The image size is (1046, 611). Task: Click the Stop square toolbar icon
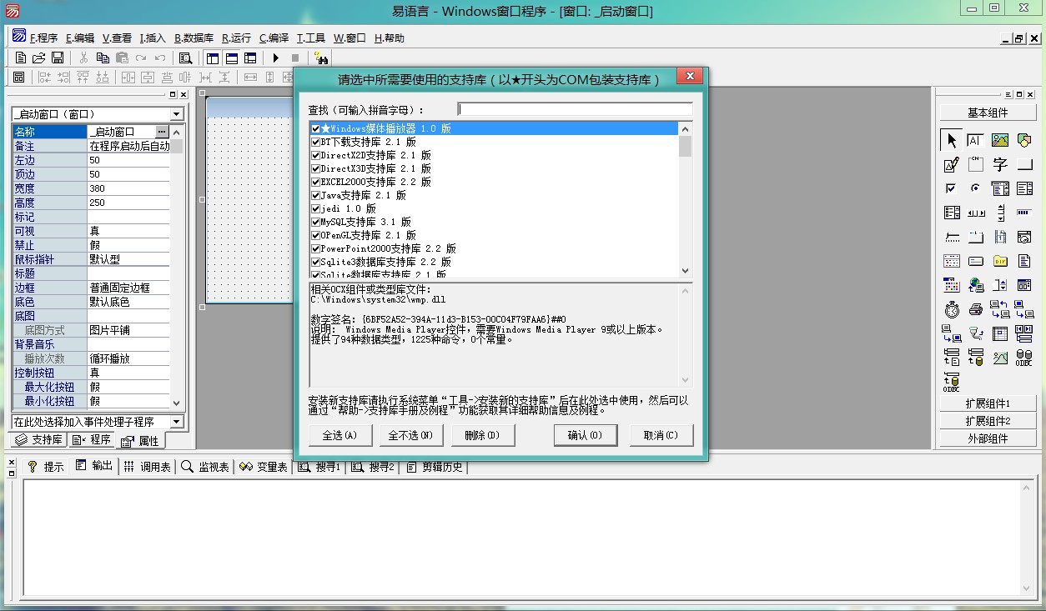pyautogui.click(x=294, y=58)
